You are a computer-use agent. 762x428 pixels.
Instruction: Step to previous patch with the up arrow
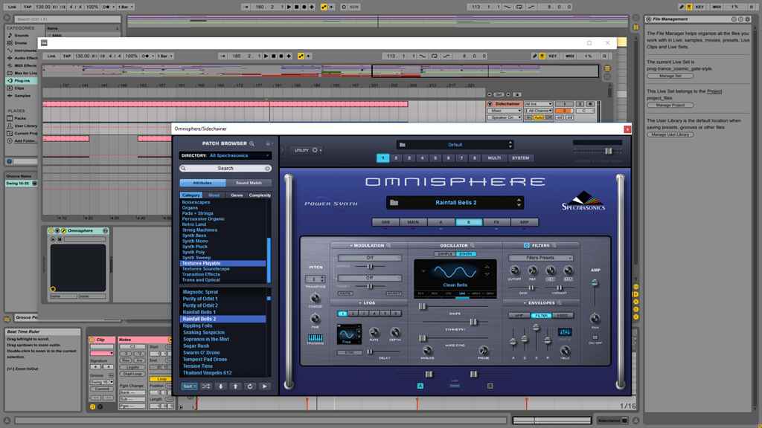(x=235, y=386)
